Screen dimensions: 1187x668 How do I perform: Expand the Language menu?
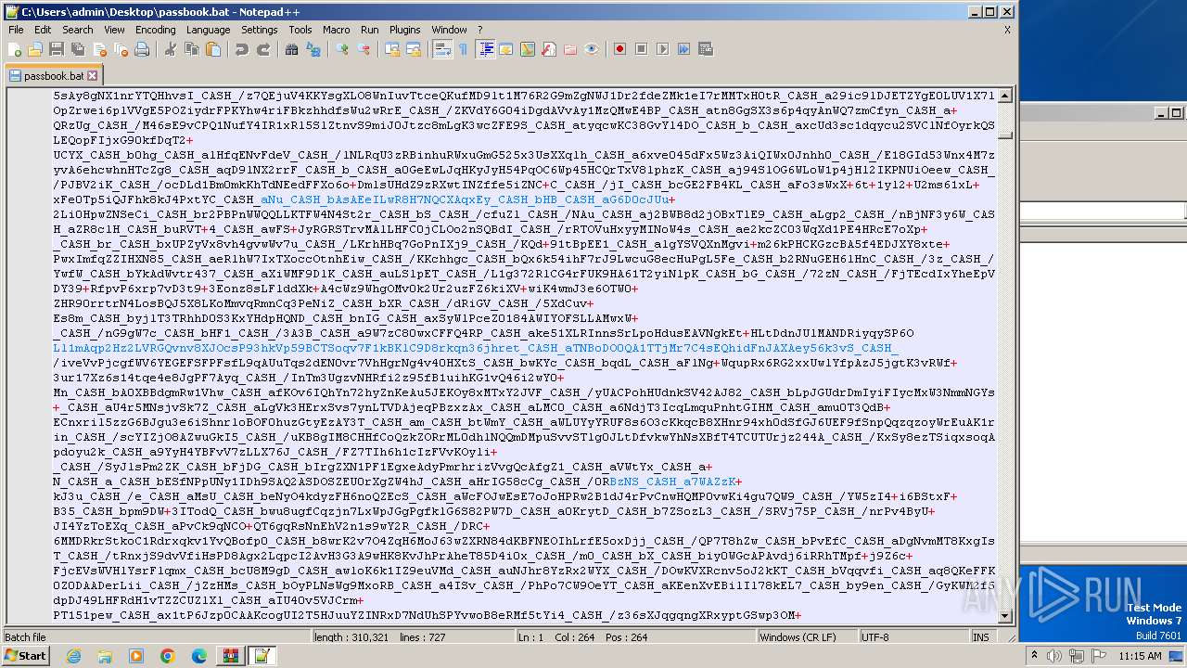point(208,30)
